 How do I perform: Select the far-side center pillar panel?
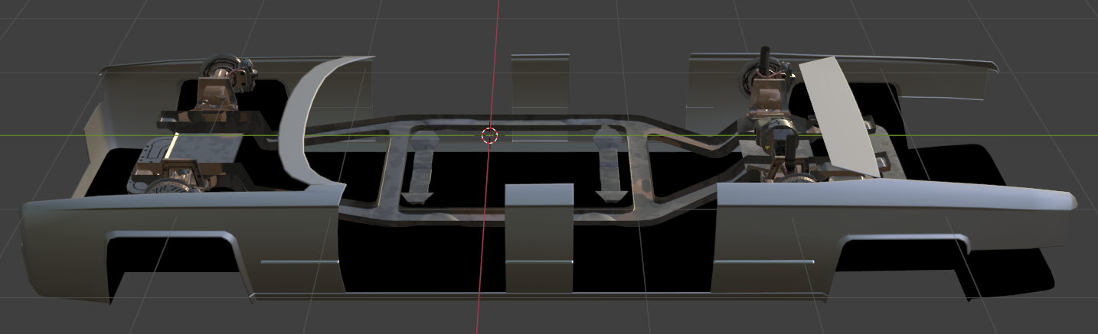(540, 80)
